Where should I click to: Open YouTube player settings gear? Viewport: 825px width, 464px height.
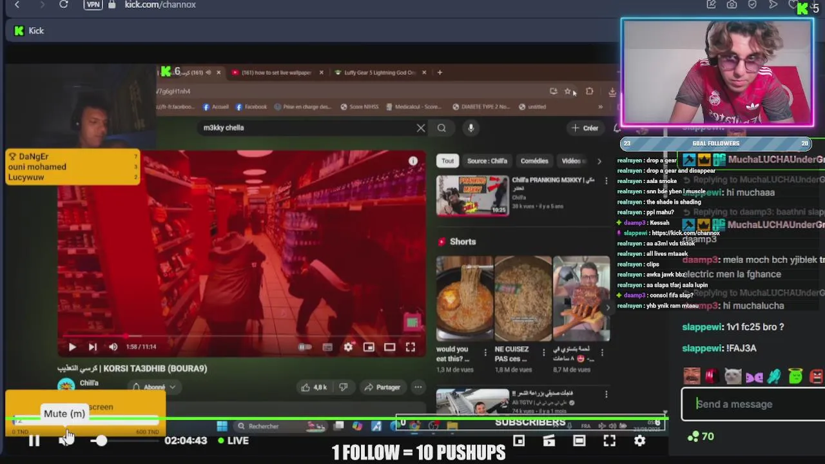348,347
